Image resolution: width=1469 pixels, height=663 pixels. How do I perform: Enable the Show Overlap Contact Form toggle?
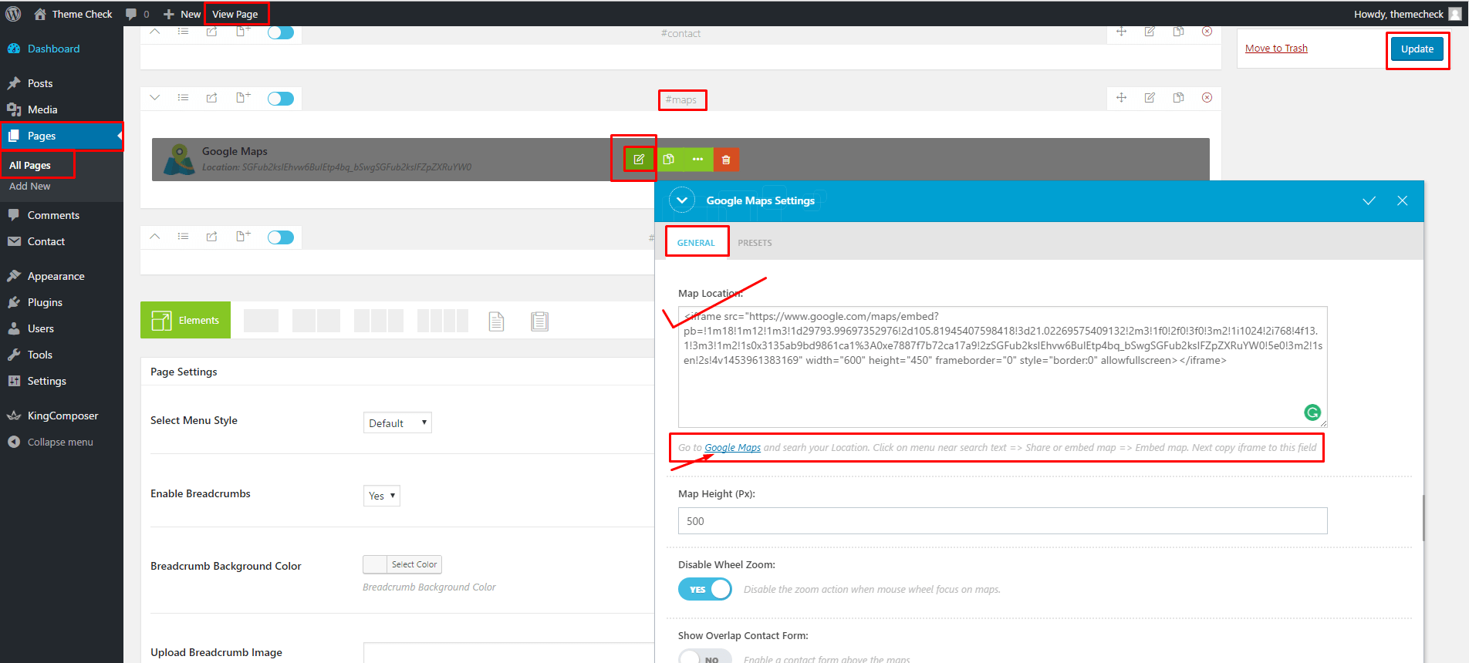705,657
